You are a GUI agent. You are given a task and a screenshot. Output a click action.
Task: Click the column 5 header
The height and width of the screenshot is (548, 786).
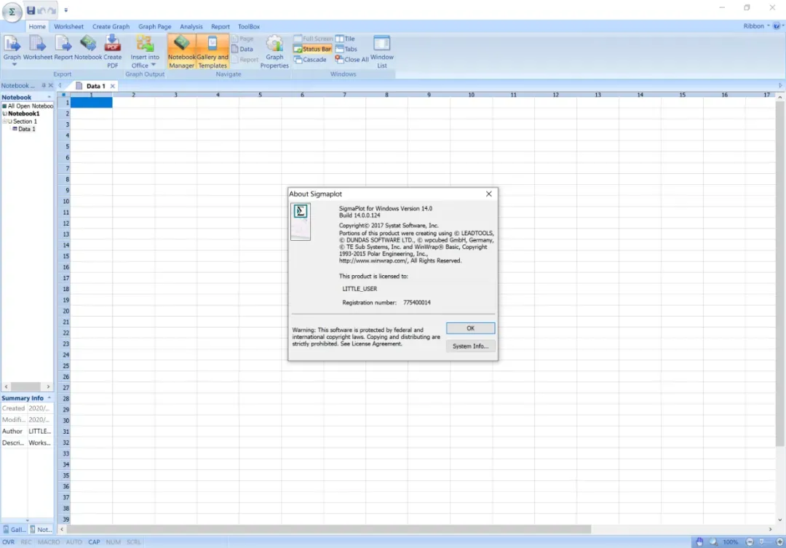(260, 95)
